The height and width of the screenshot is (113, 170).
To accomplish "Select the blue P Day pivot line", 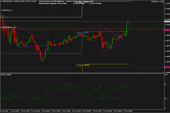I will [106, 31].
